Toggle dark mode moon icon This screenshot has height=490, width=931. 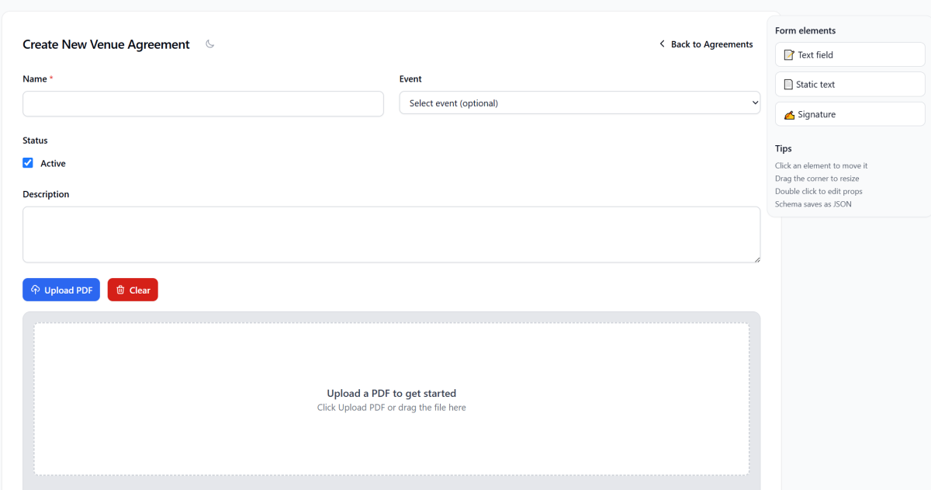click(x=209, y=44)
